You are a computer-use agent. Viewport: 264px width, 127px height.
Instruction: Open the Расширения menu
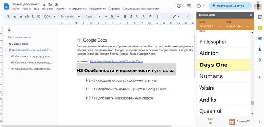click(98, 9)
